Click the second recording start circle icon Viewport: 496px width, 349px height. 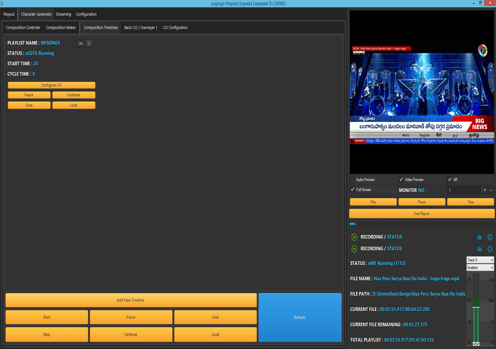(x=354, y=249)
